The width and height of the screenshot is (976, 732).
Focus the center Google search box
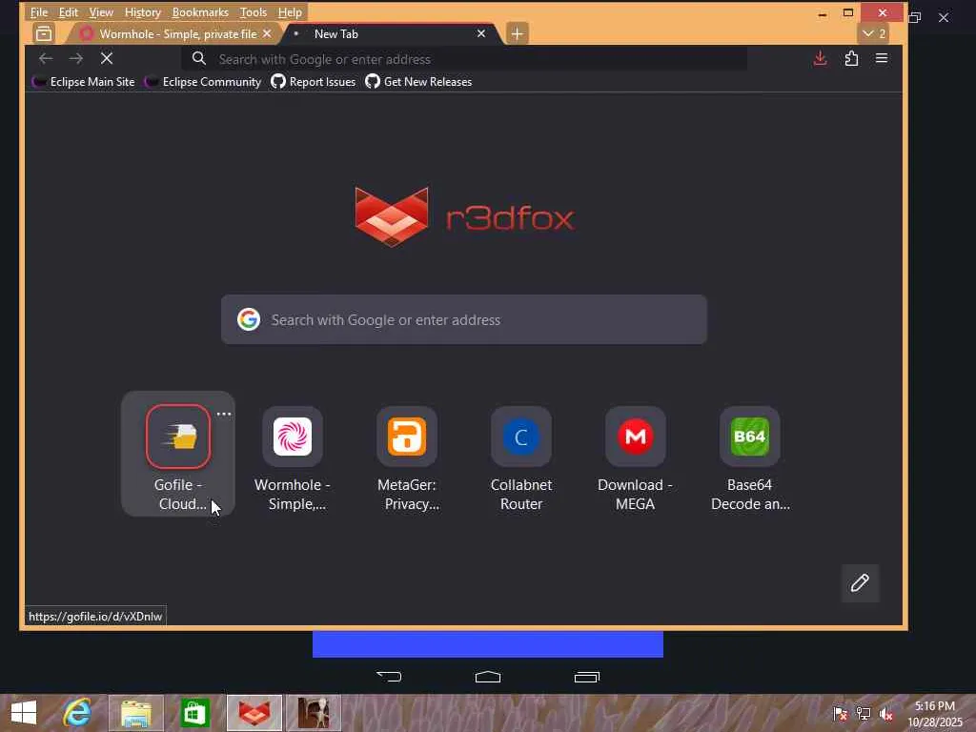pos(464,319)
